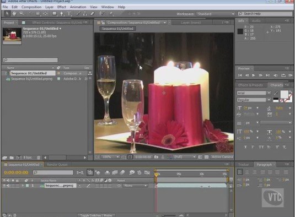Select the Selection arrow tool
This screenshot has height=217, width=295.
pos(7,14)
